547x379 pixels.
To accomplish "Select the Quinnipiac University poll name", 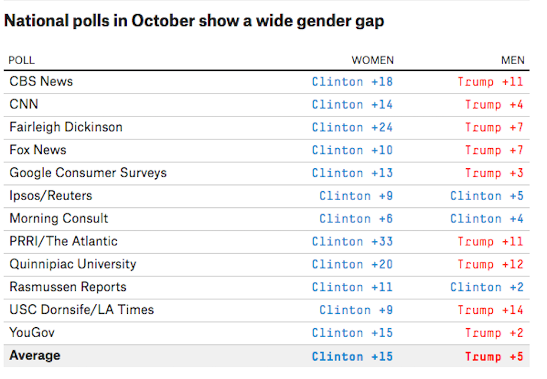I will coord(73,264).
